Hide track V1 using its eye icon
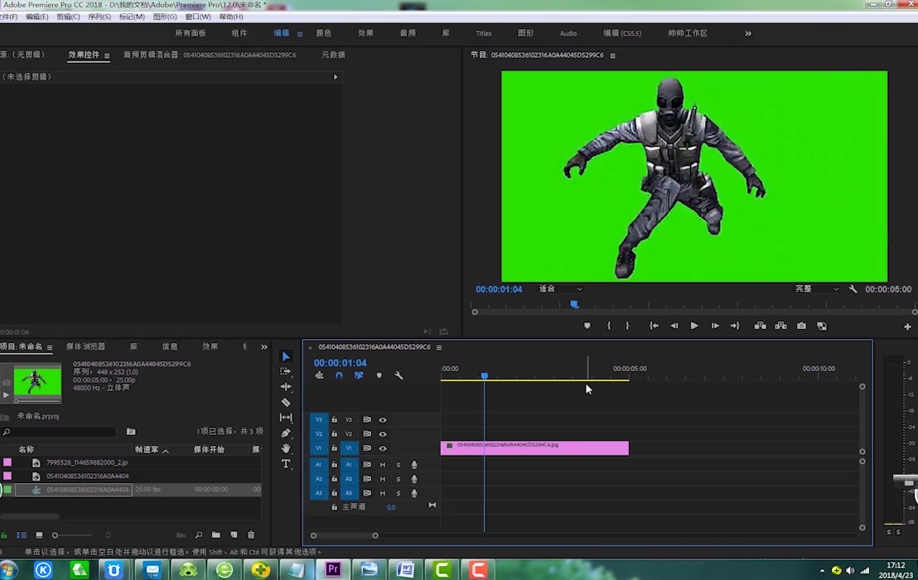 coord(383,448)
